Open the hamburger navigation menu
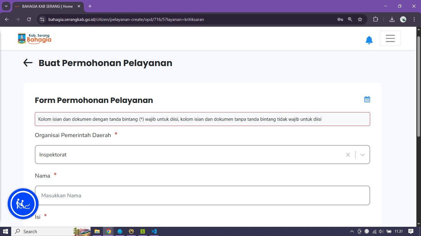This screenshot has height=236, width=421. pyautogui.click(x=390, y=38)
